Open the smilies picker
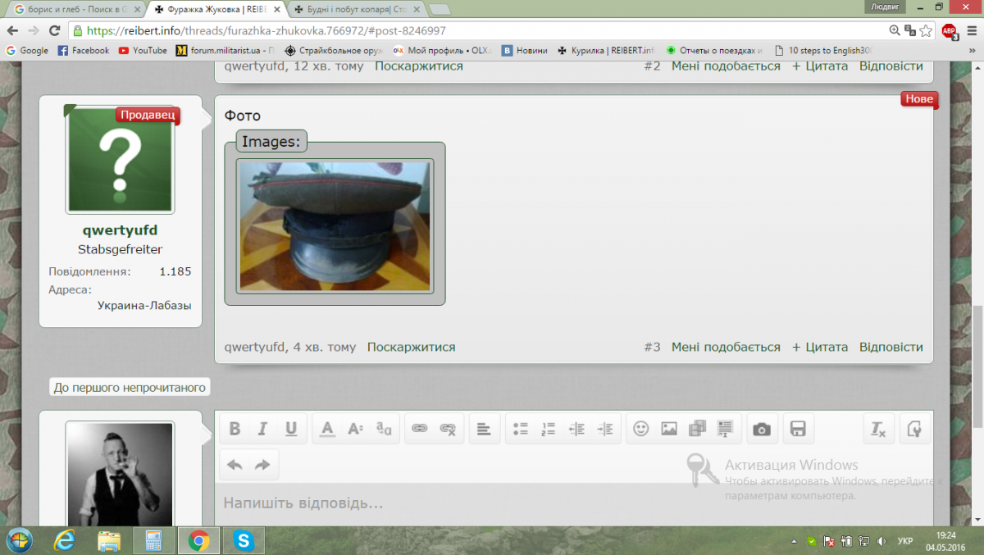984x555 pixels. [x=641, y=429]
